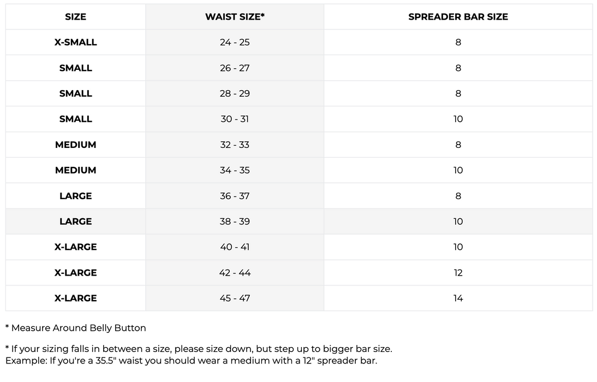Click the Measure Around Belly Button note
597x382 pixels.
(x=76, y=328)
